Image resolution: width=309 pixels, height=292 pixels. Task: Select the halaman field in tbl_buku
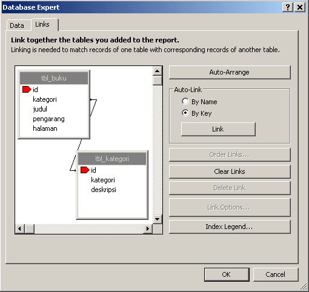pyautogui.click(x=45, y=128)
